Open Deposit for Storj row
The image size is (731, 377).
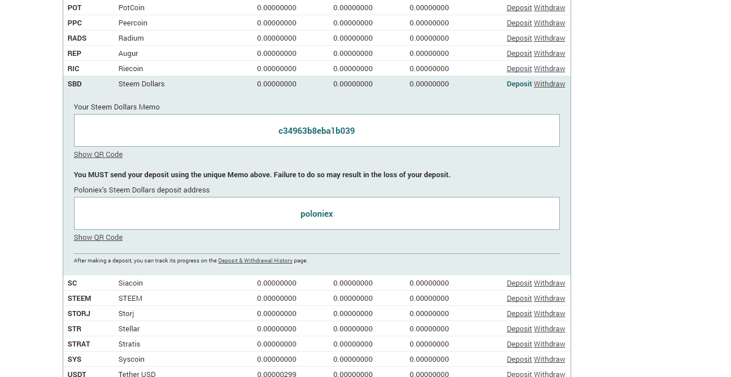[519, 314]
